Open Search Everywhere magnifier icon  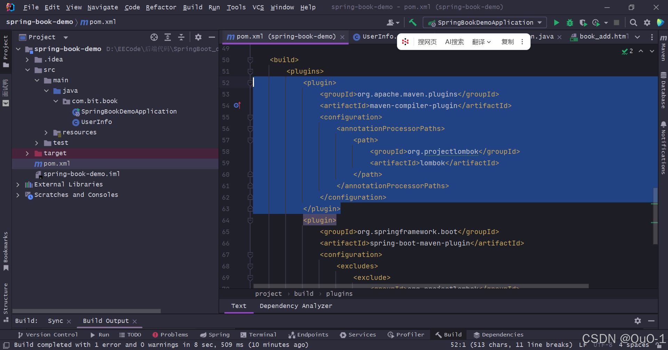[x=634, y=23]
